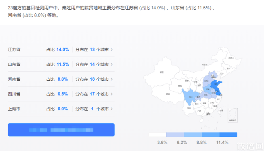Click Heilongjiang (黑龙江) region on map
Image resolution: width=264 pixels, height=151 pixels.
[x=231, y=58]
